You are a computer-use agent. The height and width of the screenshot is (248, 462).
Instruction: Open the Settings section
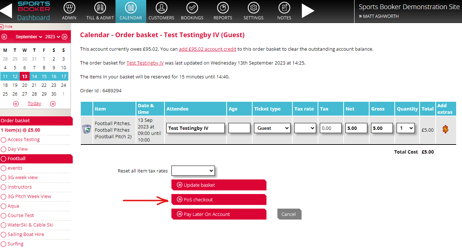pos(253,11)
